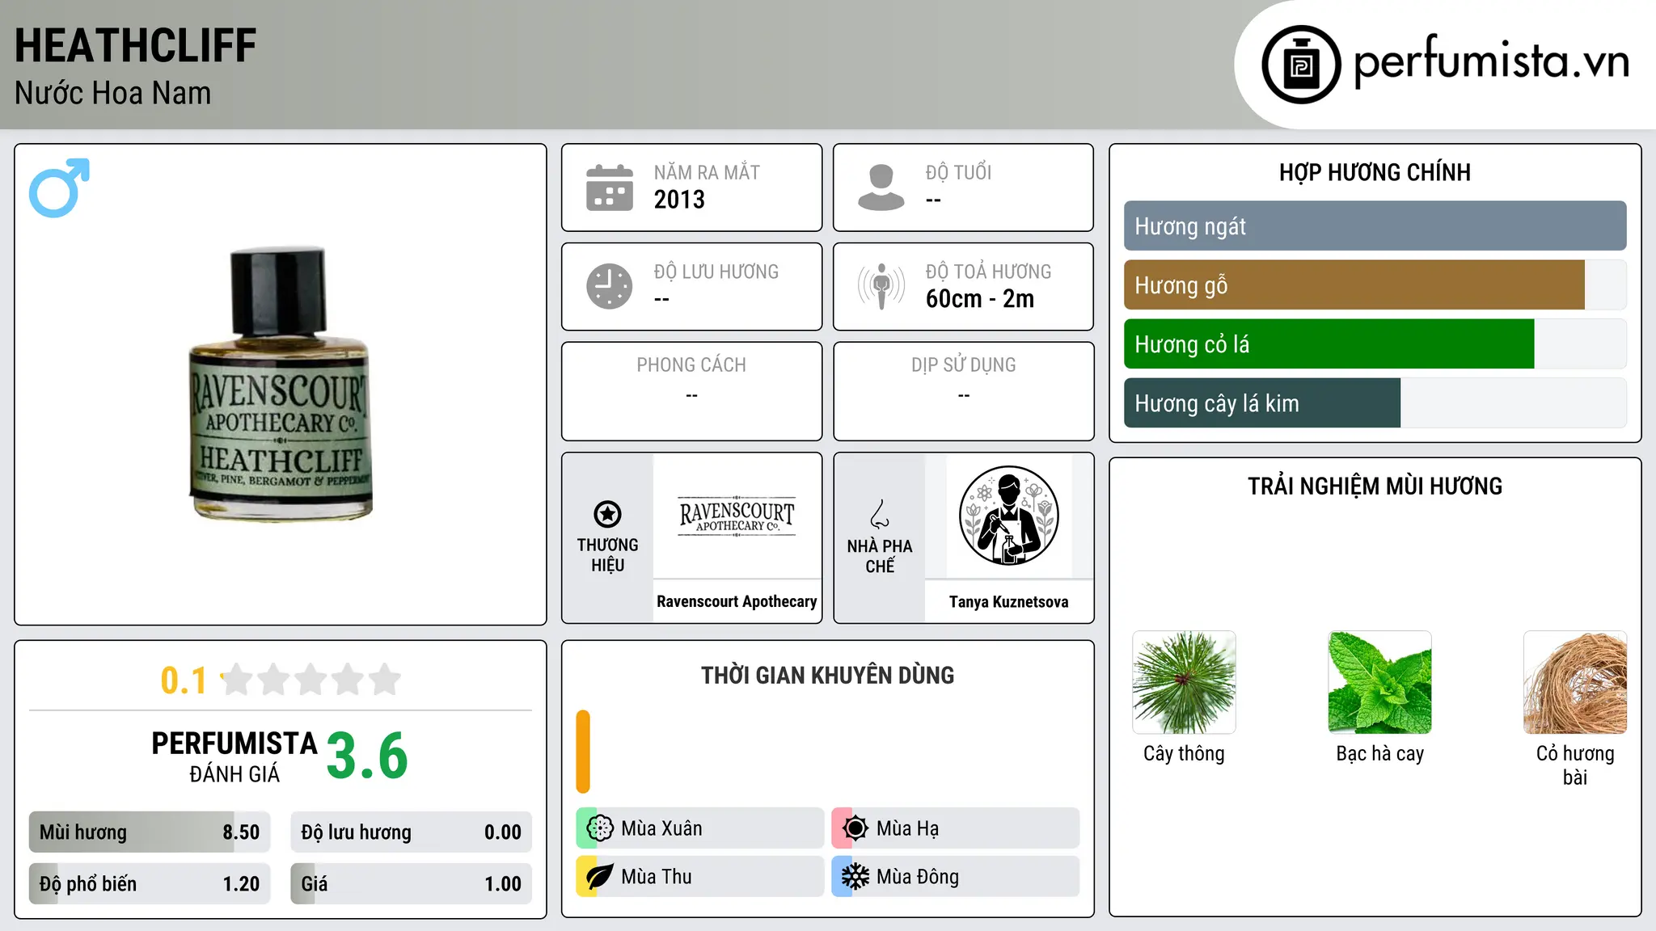Open the Tanya Kuznetsova perfumer portrait
Image resolution: width=1656 pixels, height=931 pixels.
[x=1008, y=516]
